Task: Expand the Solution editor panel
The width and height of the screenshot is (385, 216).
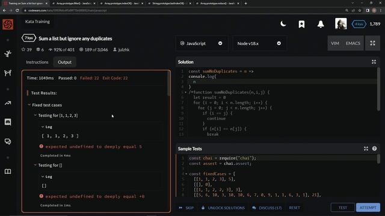Action: pos(374,62)
